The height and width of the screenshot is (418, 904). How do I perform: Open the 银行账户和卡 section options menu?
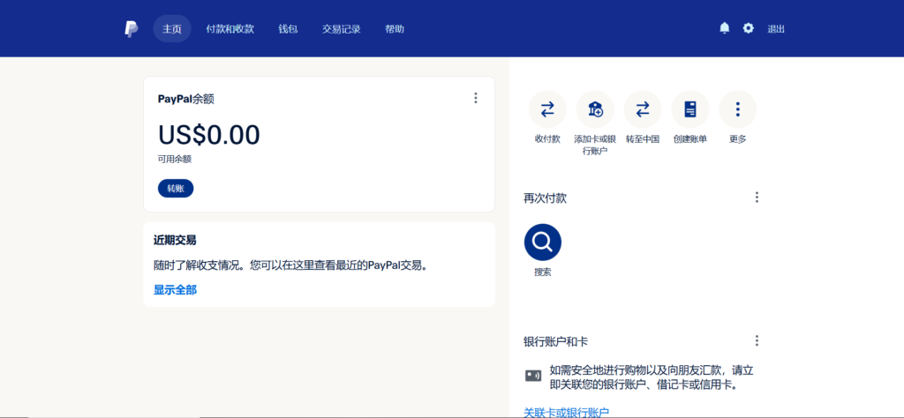[x=757, y=340]
